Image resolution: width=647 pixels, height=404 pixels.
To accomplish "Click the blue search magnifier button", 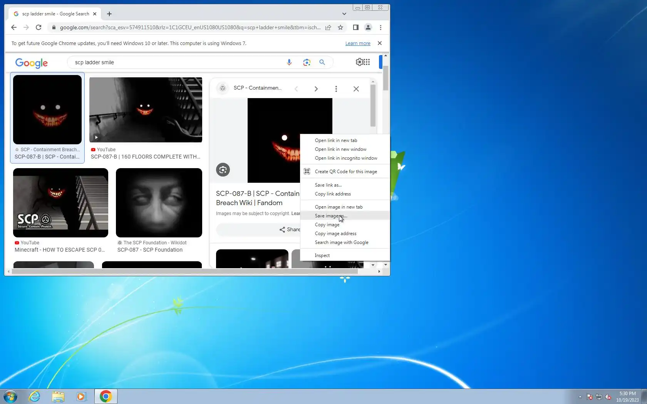I will tap(322, 62).
